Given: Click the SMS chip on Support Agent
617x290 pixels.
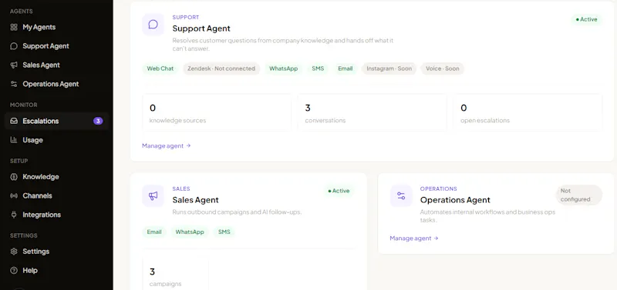Looking at the screenshot, I should pyautogui.click(x=318, y=68).
